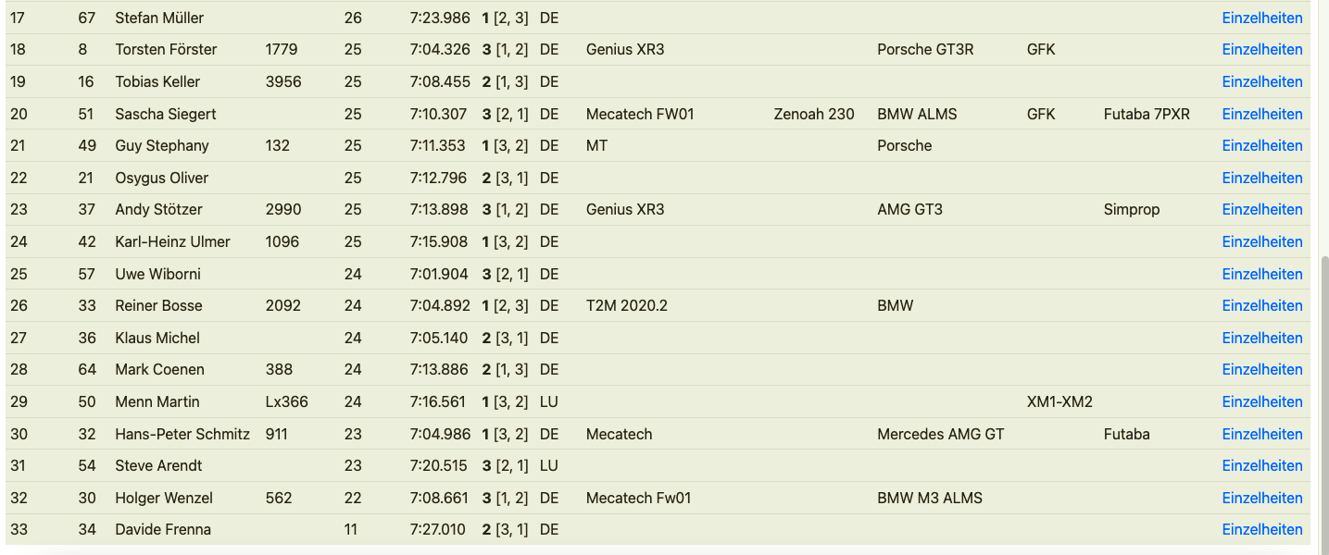Open Einzelheiten for Menn Martin
This screenshot has width=1329, height=555.
(1261, 401)
